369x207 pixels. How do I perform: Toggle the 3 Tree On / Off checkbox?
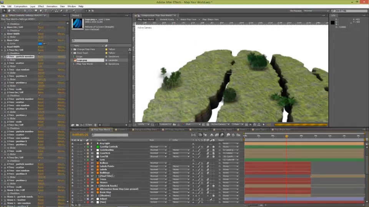39,128
